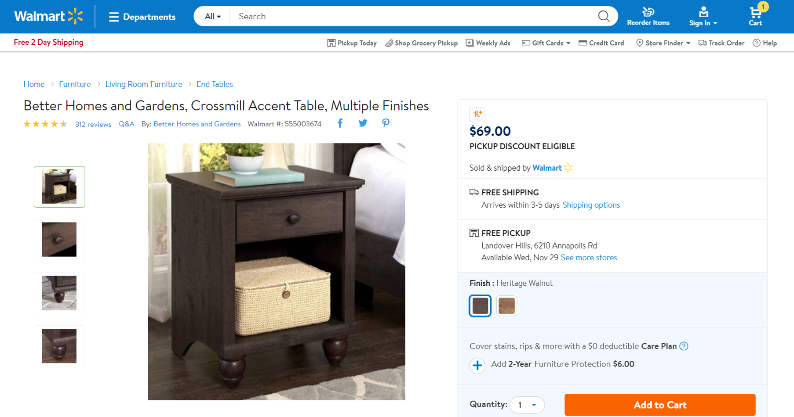Open the Departments menu

click(x=142, y=17)
